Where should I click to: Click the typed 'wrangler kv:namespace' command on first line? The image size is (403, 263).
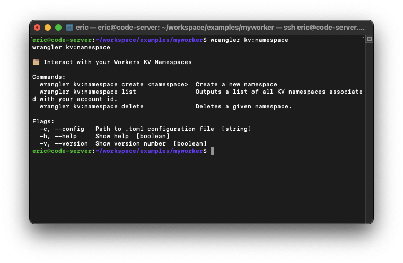pos(249,40)
